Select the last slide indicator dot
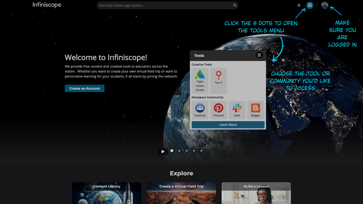This screenshot has height=204, width=363. pos(201,151)
